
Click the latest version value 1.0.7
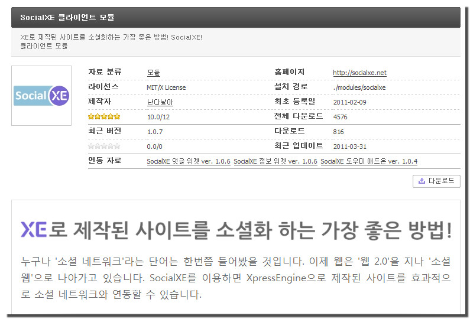click(x=155, y=132)
